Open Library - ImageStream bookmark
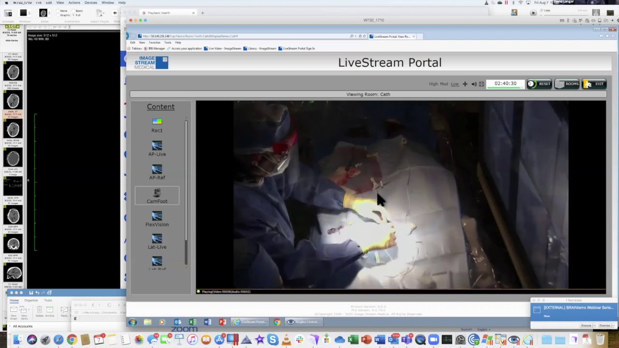The image size is (619, 348). 260,48
